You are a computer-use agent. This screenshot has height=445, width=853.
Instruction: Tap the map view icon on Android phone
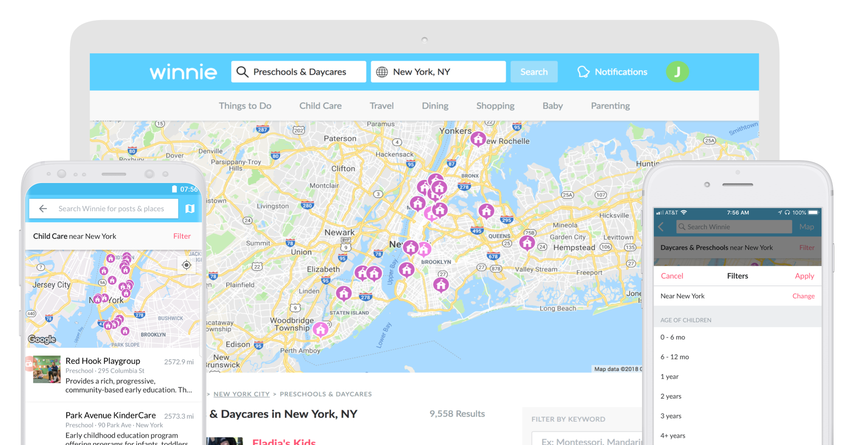pyautogui.click(x=190, y=209)
